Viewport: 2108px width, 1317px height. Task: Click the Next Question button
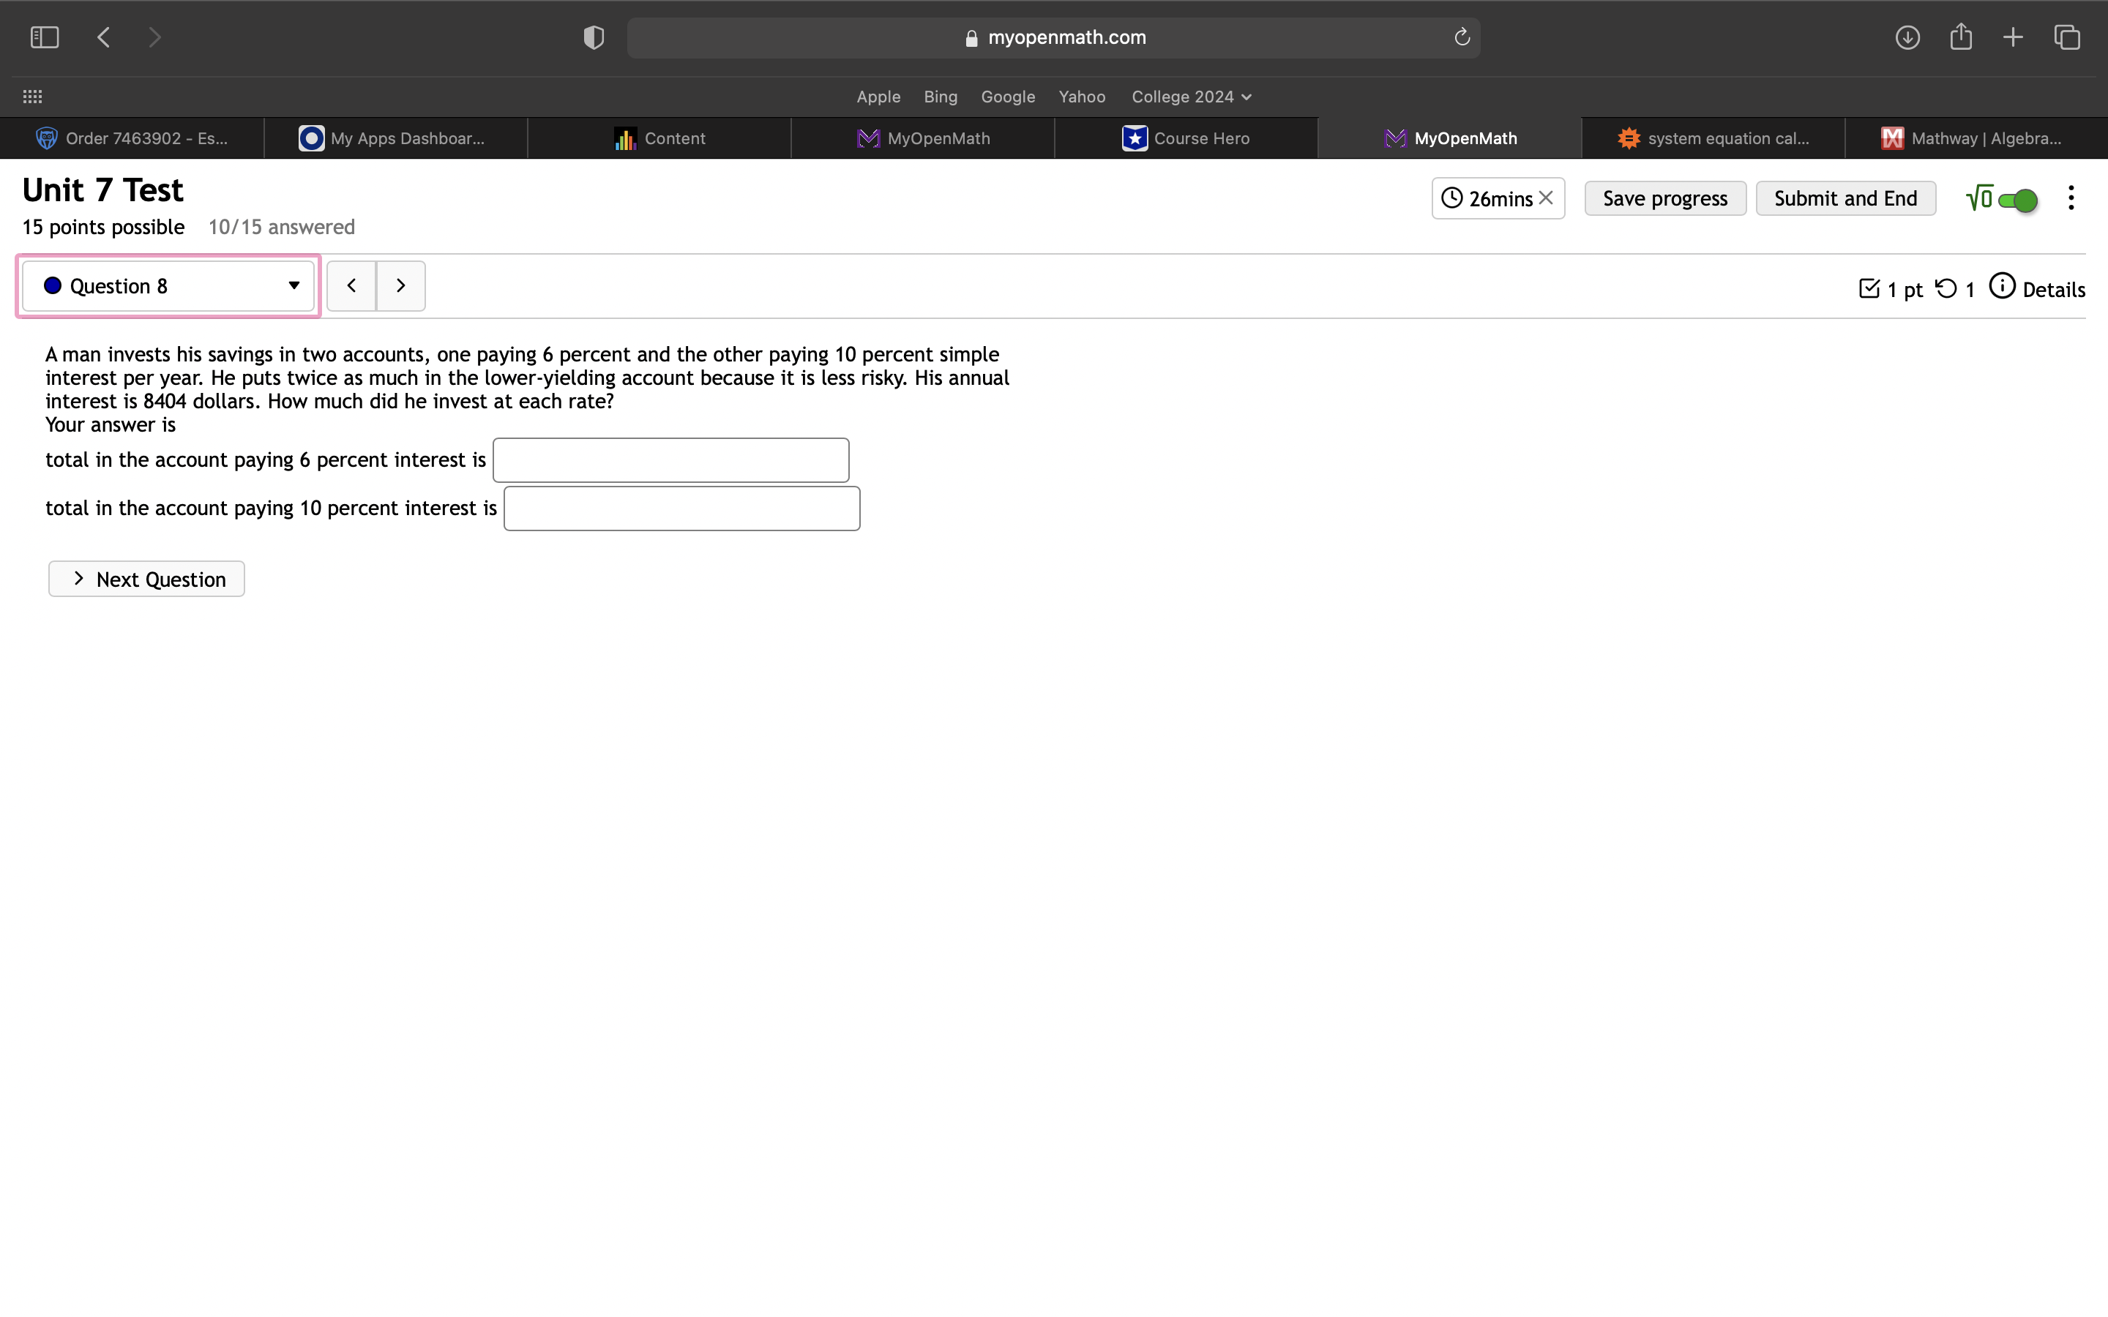[146, 578]
